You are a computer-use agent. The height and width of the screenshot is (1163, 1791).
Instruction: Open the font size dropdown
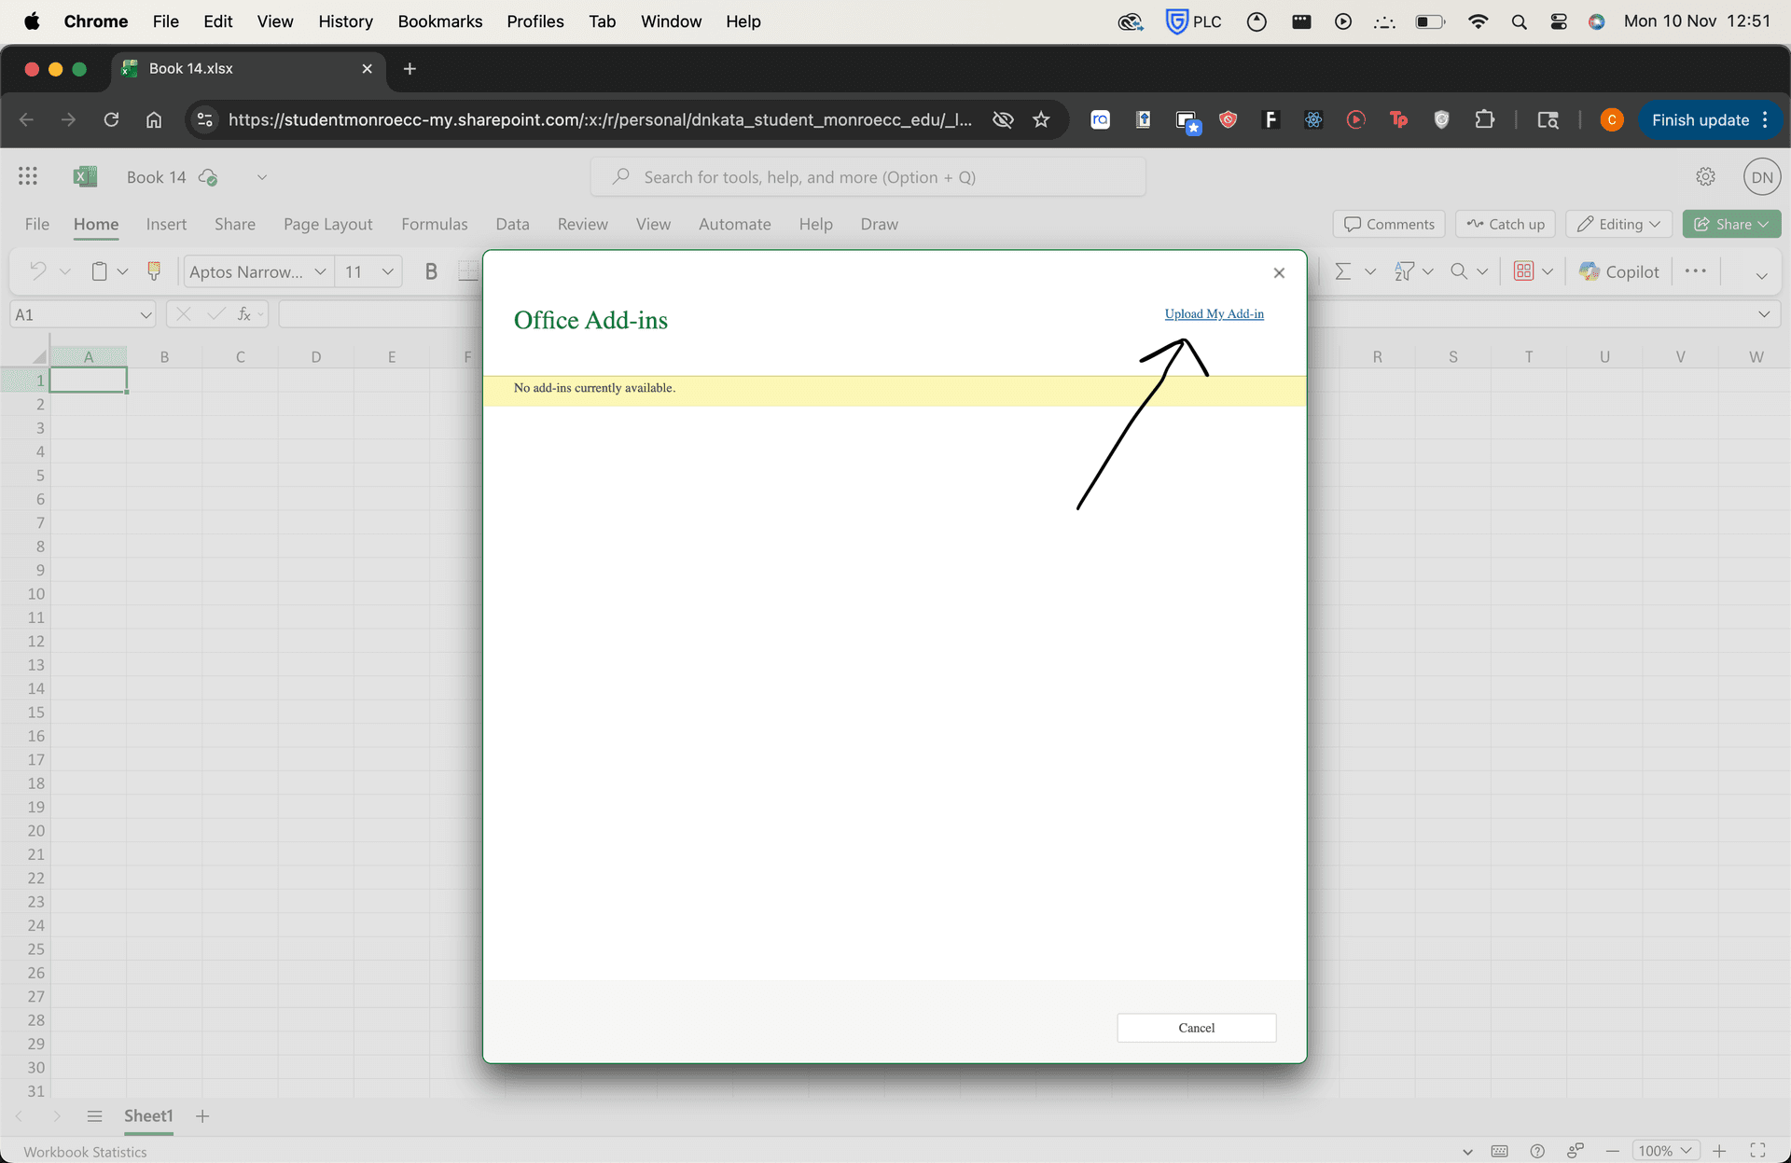[x=388, y=271]
